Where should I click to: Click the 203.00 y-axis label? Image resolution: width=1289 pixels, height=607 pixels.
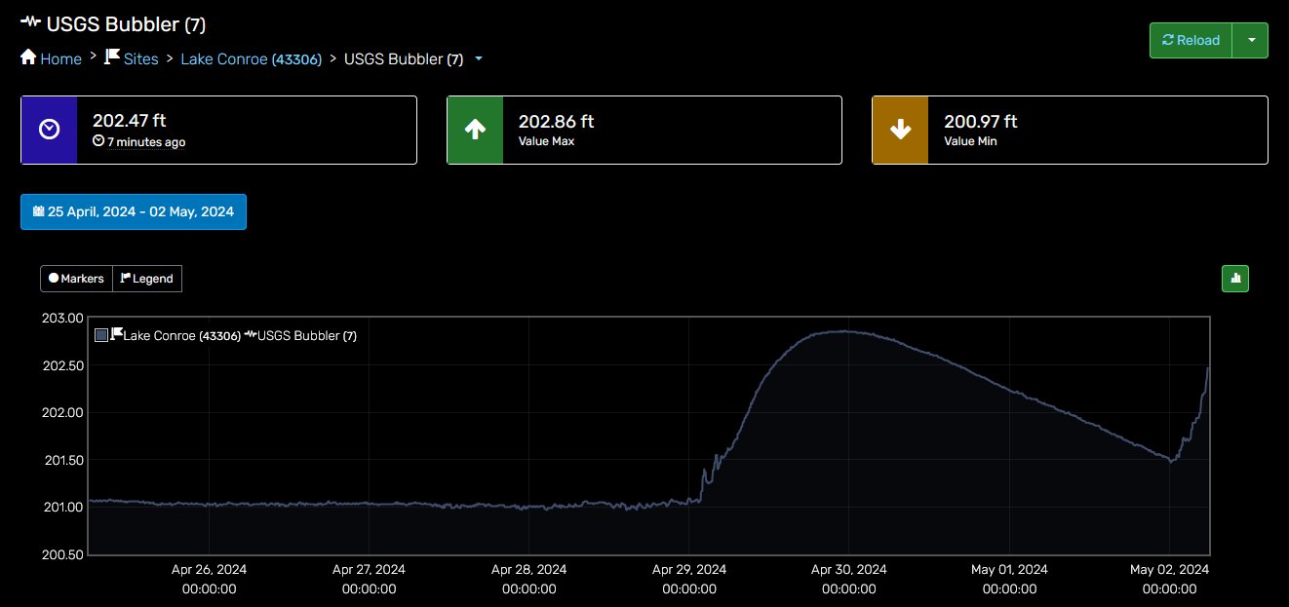click(x=63, y=319)
